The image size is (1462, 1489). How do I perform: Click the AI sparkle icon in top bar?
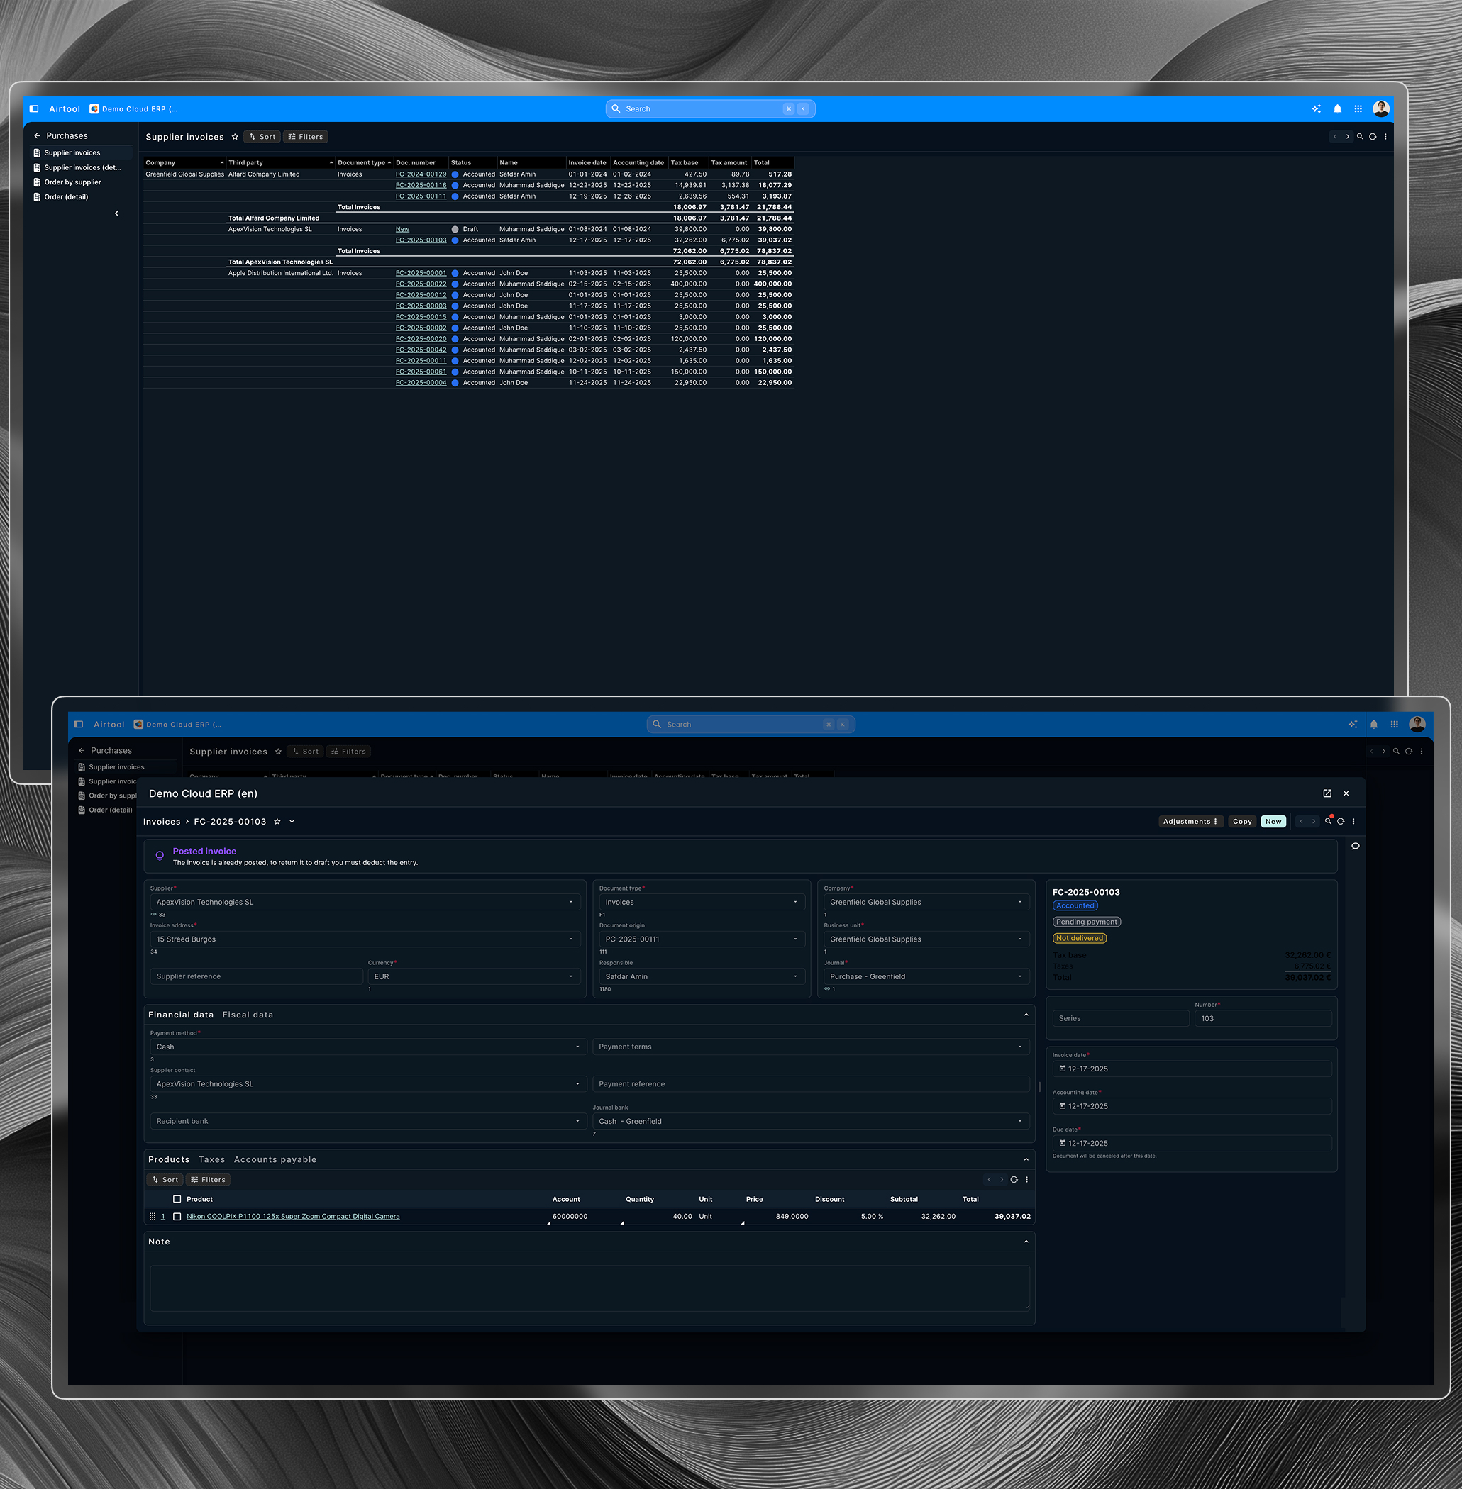point(1316,109)
